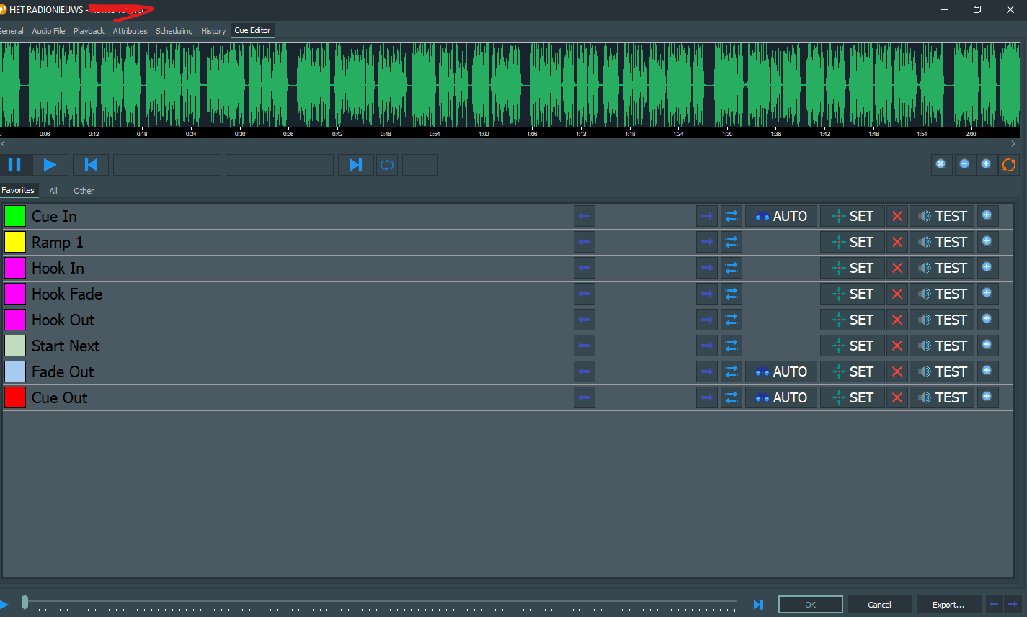1027x617 pixels.
Task: Click the orange refresh waveform icon
Action: click(1009, 165)
